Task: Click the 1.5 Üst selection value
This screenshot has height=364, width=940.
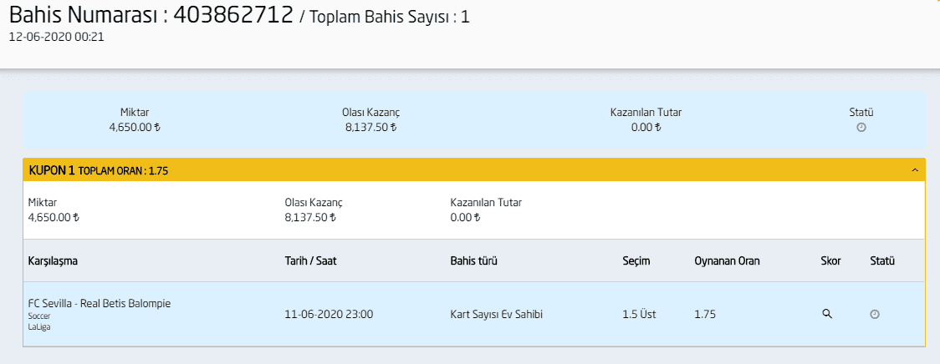Action: point(639,314)
